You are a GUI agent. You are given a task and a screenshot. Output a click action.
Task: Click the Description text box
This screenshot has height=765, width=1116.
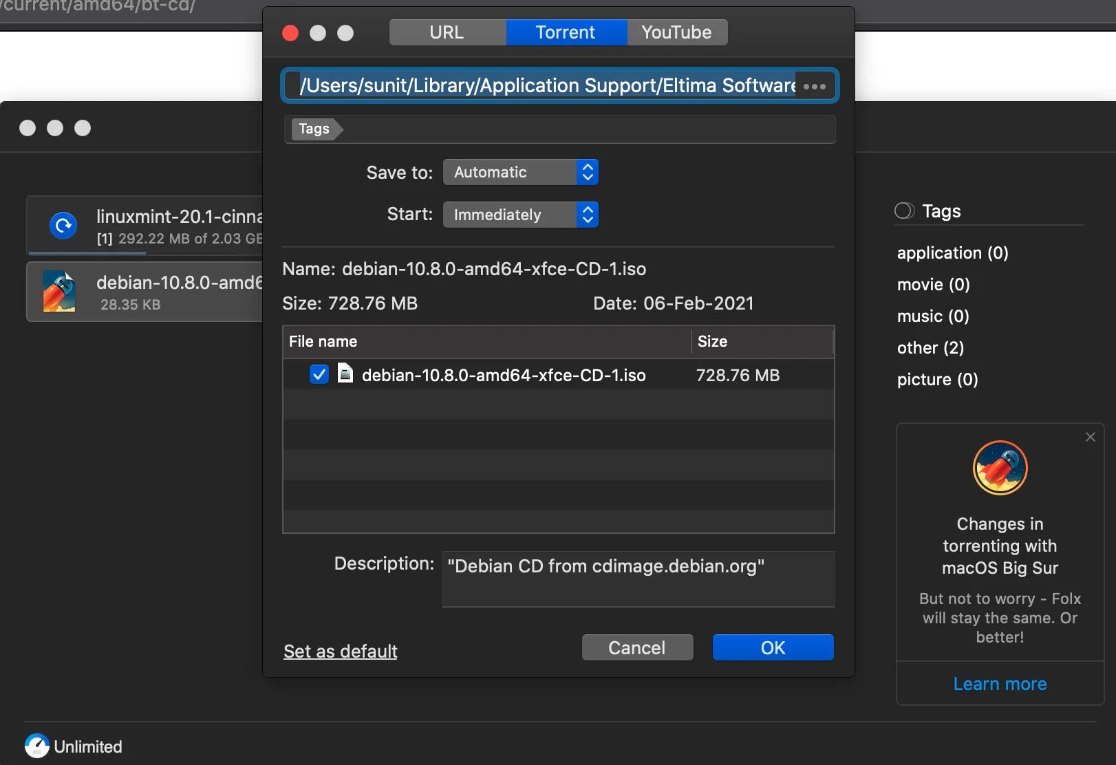point(639,579)
